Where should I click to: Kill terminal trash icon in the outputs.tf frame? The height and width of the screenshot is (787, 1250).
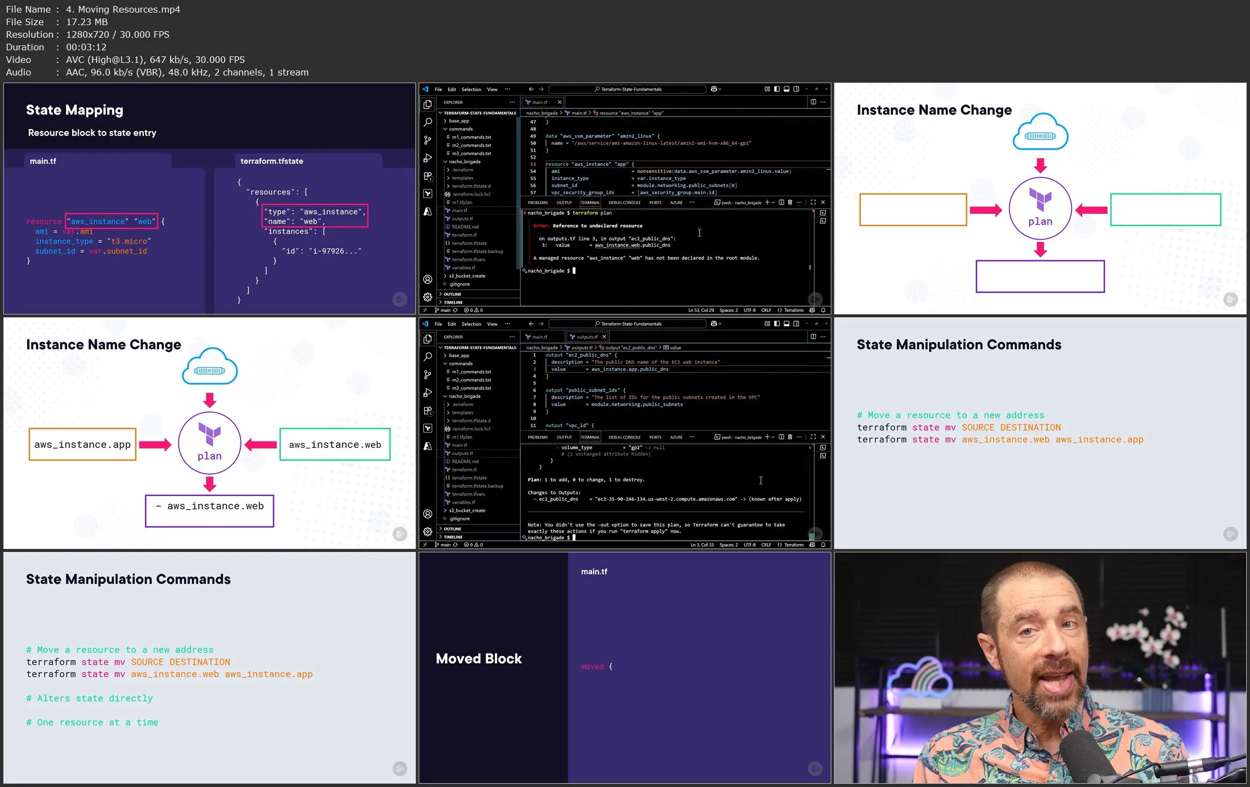790,437
